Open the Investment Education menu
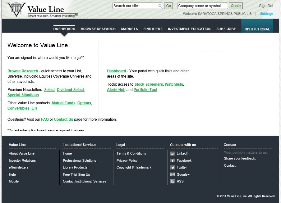Image resolution: width=281 pixels, height=203 pixels. click(189, 29)
